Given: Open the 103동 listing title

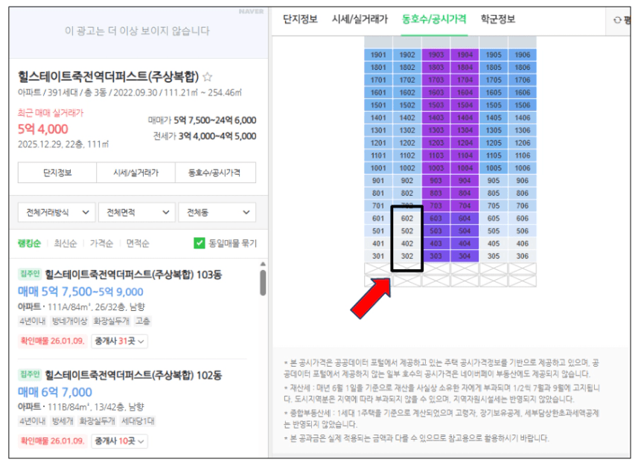Looking at the screenshot, I should point(133,275).
